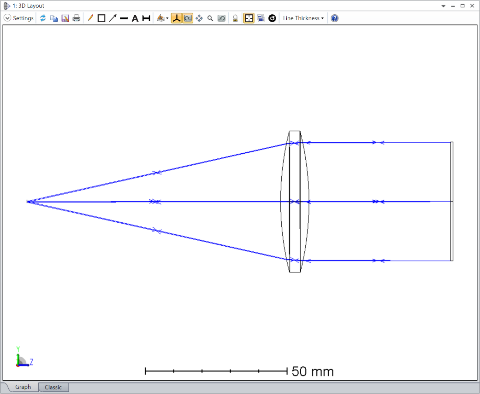
Task: Expand the Settings panel chevron
Action: point(7,18)
